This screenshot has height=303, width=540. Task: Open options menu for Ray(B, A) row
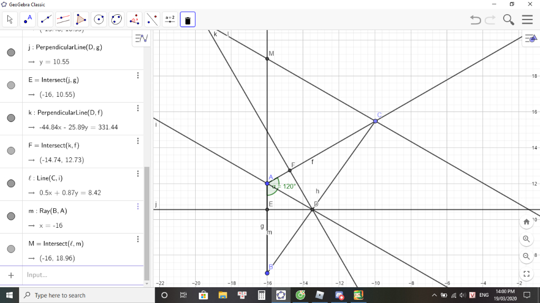(138, 206)
